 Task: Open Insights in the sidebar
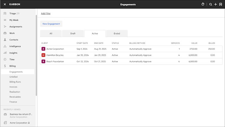pyautogui.click(x=13, y=53)
